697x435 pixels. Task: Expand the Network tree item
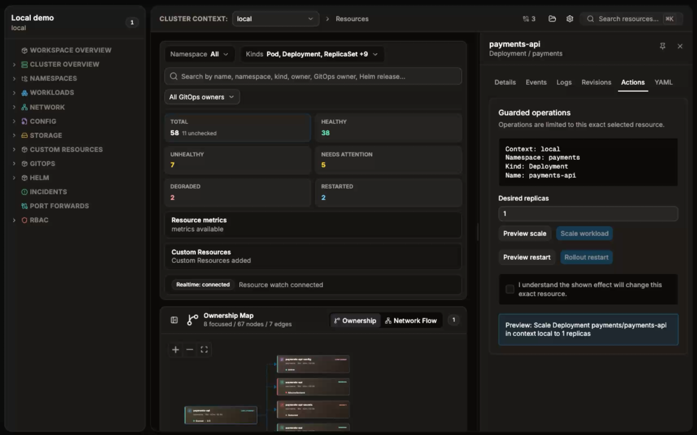[14, 107]
